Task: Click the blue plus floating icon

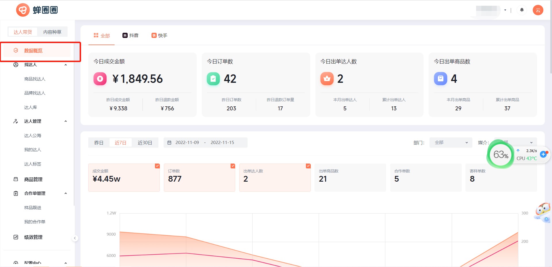Action: point(543,154)
